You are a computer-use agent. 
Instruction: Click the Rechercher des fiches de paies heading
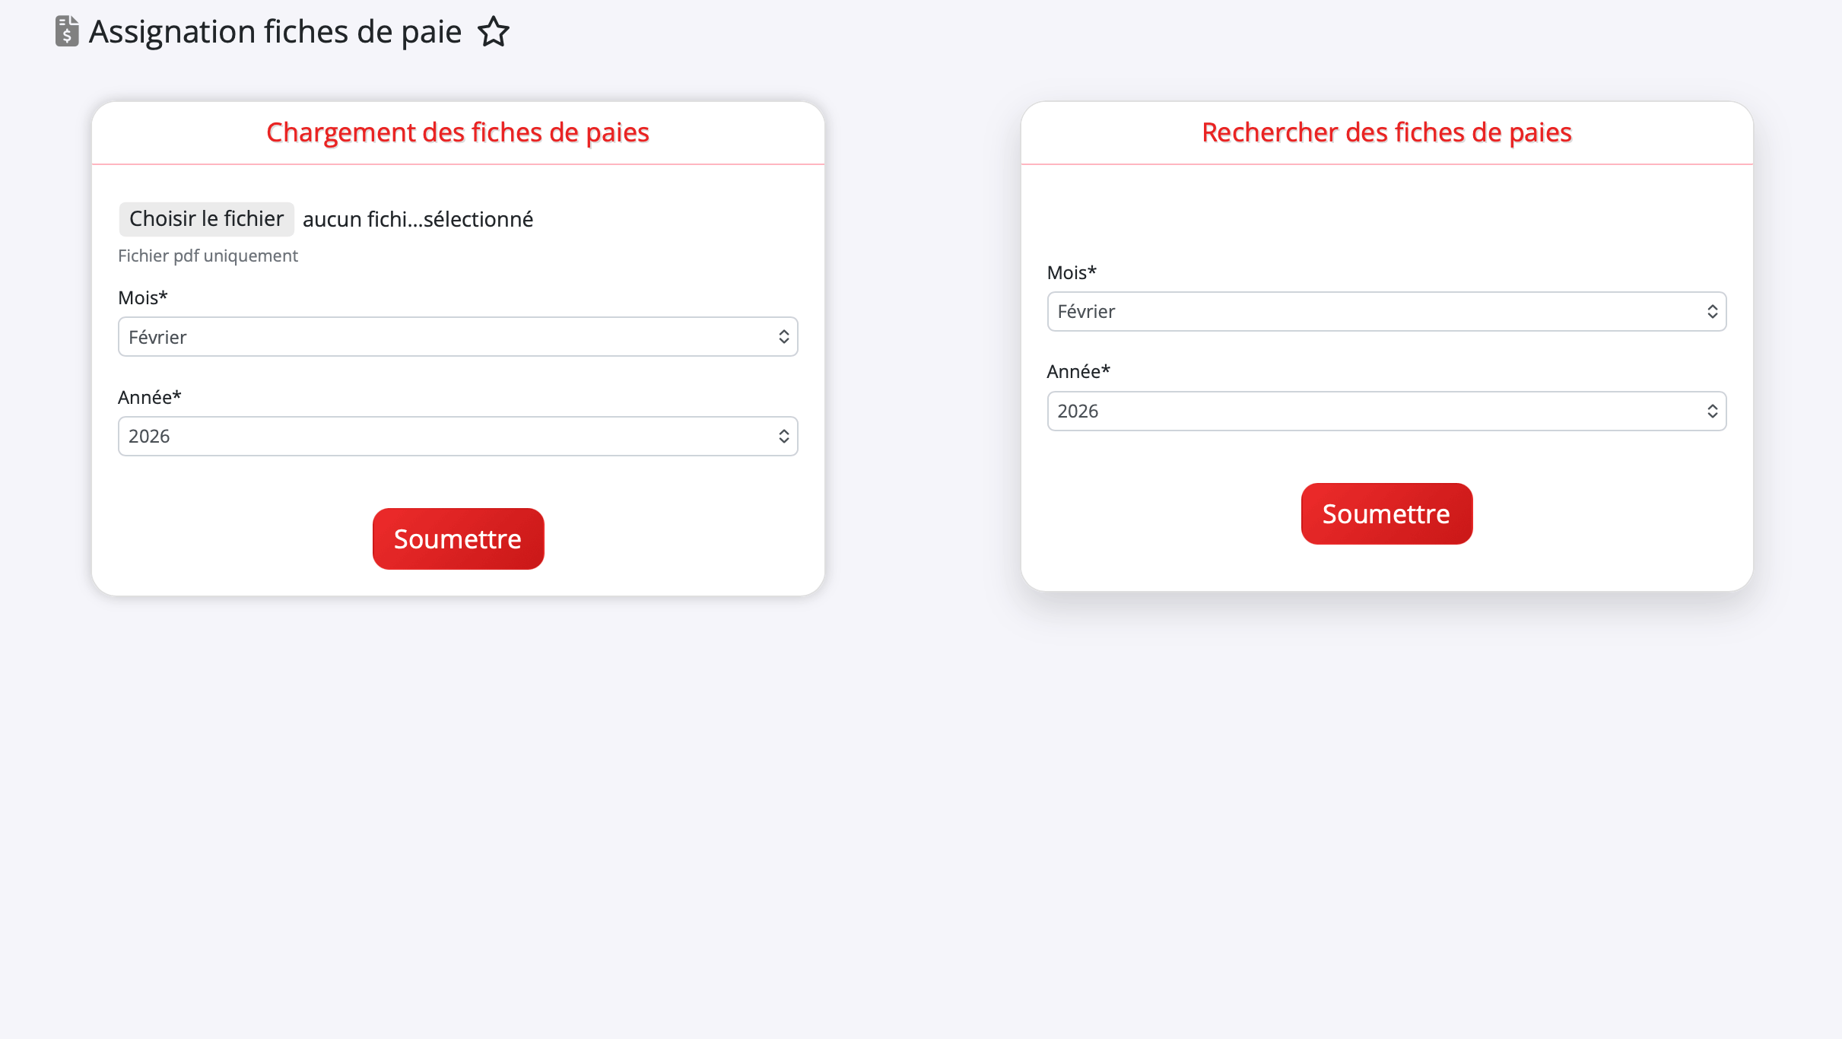(1386, 132)
